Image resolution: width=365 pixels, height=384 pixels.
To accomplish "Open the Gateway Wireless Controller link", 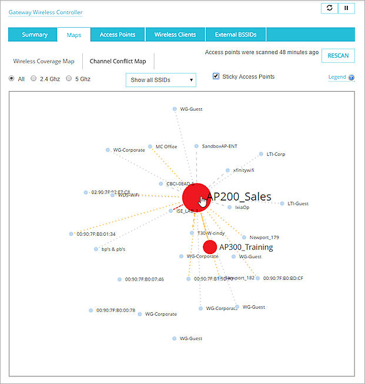I will coord(45,12).
